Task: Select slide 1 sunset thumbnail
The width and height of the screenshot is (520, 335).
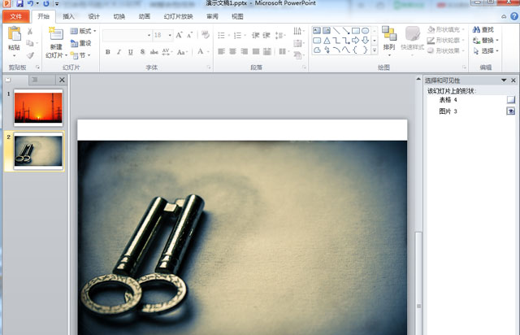Action: click(x=38, y=108)
